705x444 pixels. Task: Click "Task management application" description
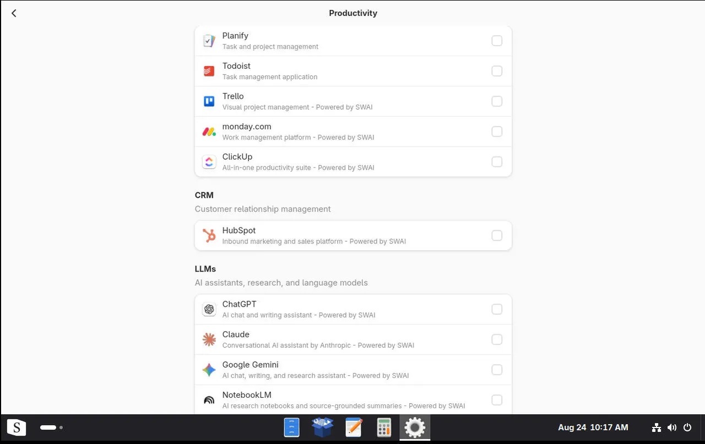point(270,77)
